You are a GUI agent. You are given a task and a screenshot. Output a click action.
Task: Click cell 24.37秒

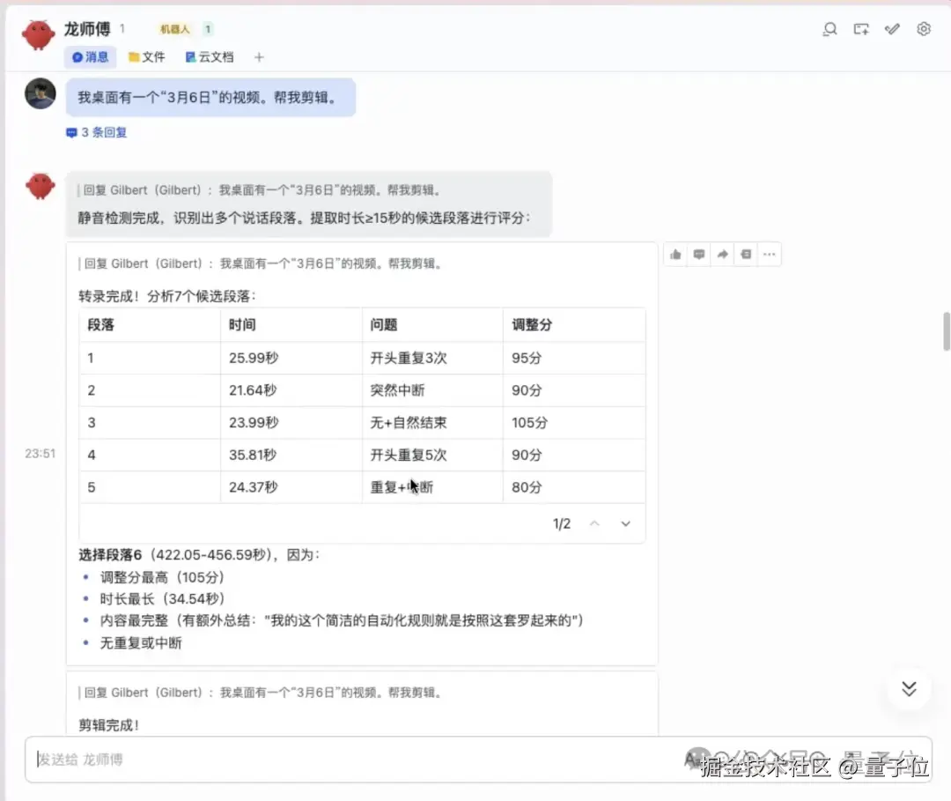click(x=254, y=487)
